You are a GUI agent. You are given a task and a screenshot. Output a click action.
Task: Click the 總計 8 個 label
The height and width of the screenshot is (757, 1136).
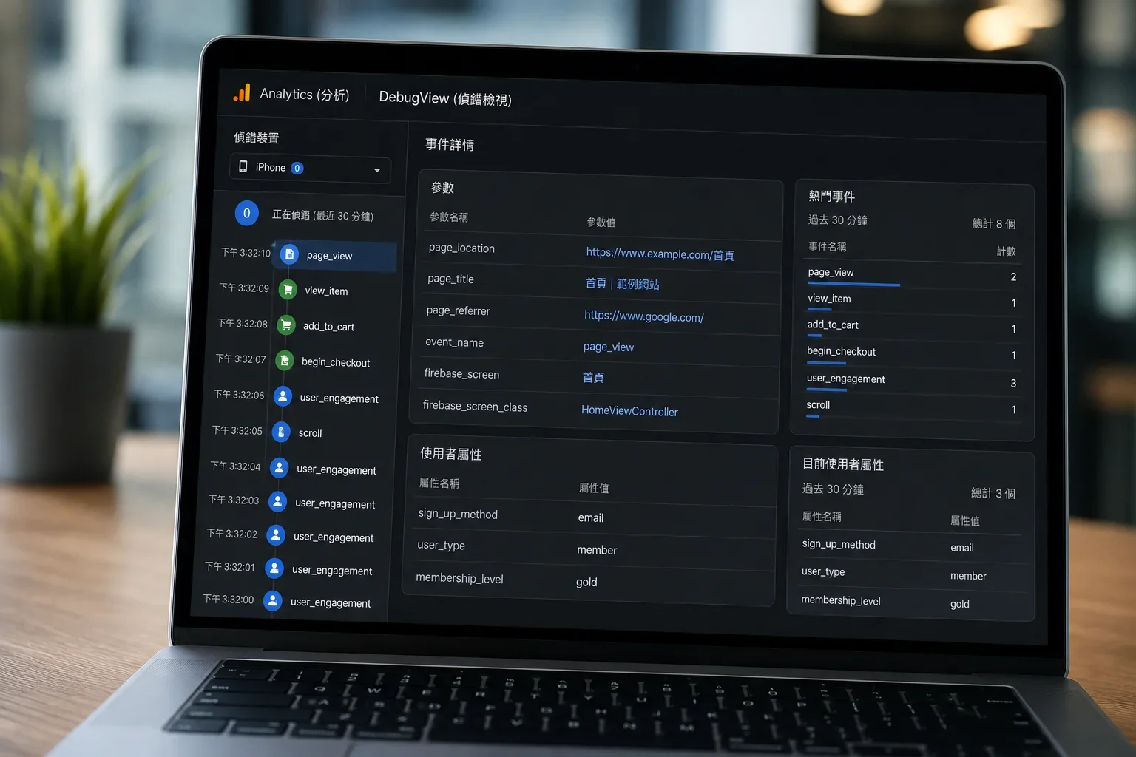(994, 223)
